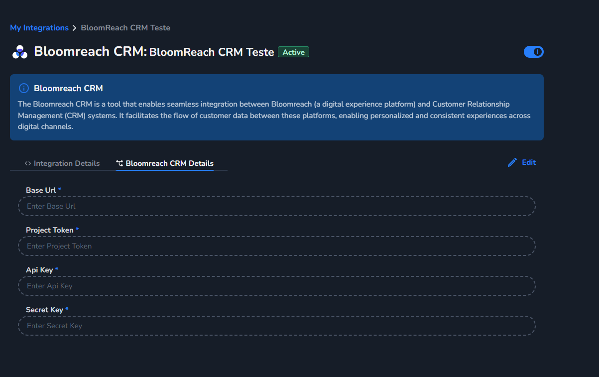Select the Bloomreach CRM Details tab
Screen dimensions: 599x377
pos(165,163)
